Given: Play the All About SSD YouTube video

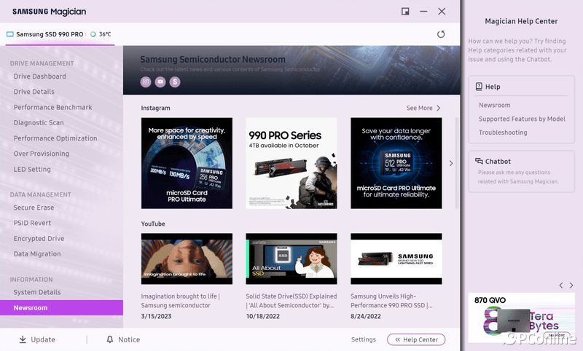Looking at the screenshot, I should [291, 259].
